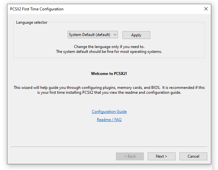
Task: Click 'Change the language only if you need to.'
Action: coord(109,47)
